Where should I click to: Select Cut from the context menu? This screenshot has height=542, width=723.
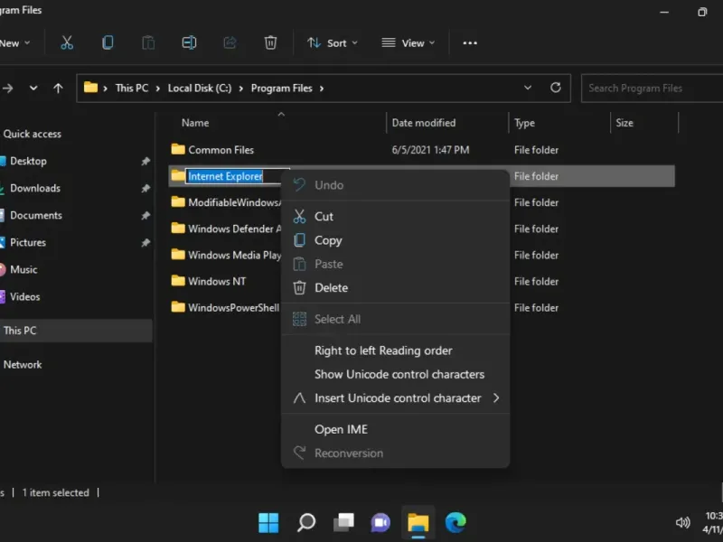(x=395, y=216)
